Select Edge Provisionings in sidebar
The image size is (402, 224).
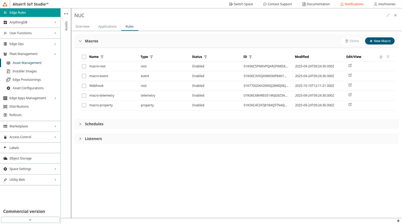coord(27,80)
